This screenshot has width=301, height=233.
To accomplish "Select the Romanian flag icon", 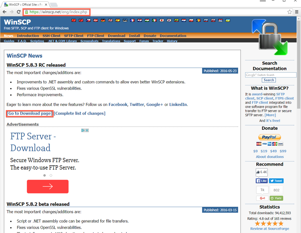I will 198,20.
